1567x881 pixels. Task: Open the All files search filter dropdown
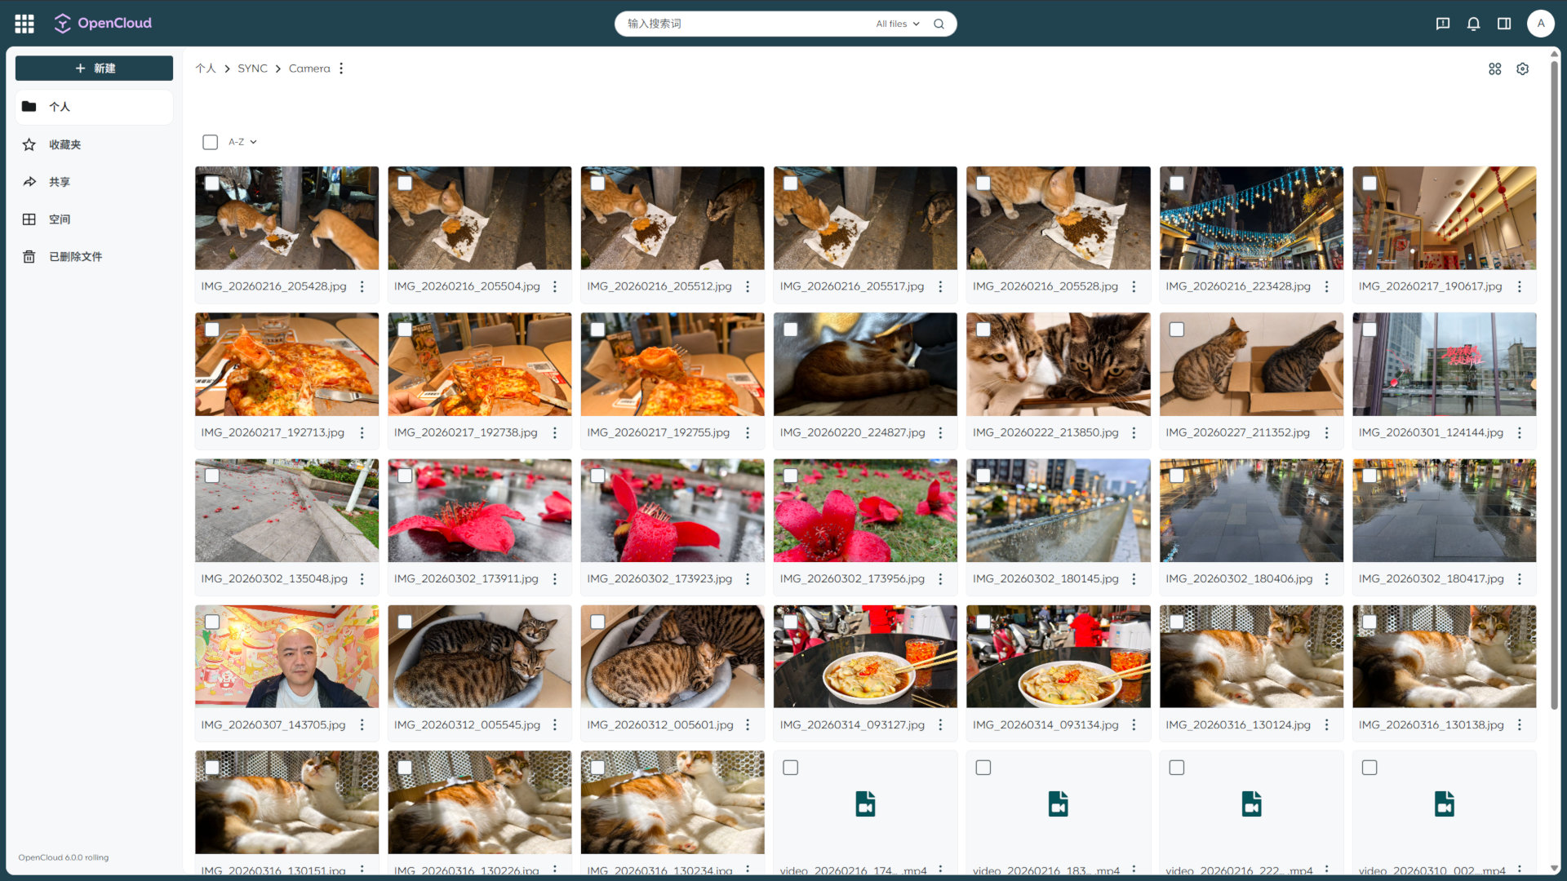click(x=897, y=24)
